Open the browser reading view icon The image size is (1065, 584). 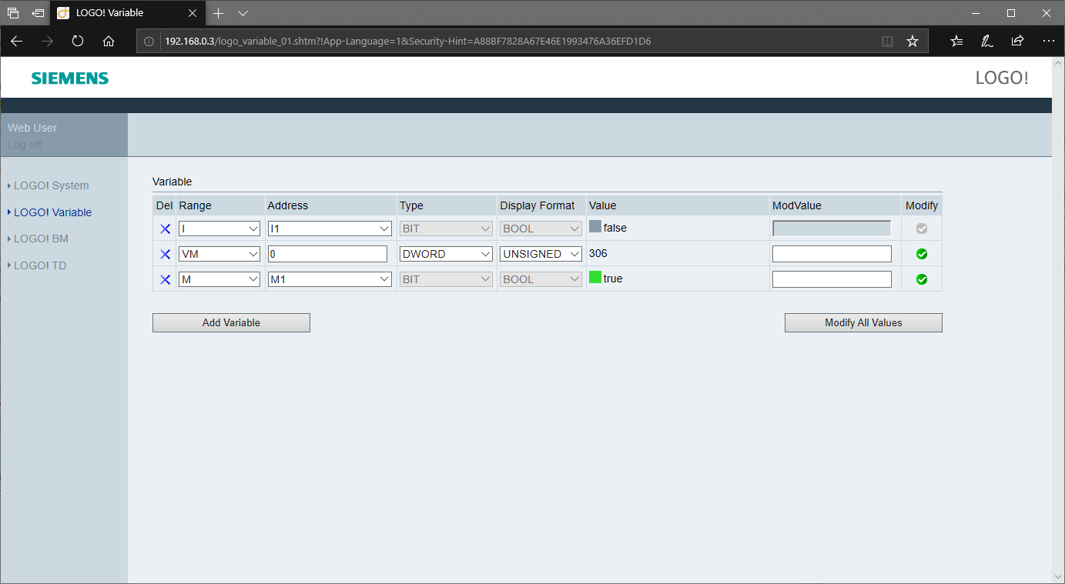click(x=887, y=42)
